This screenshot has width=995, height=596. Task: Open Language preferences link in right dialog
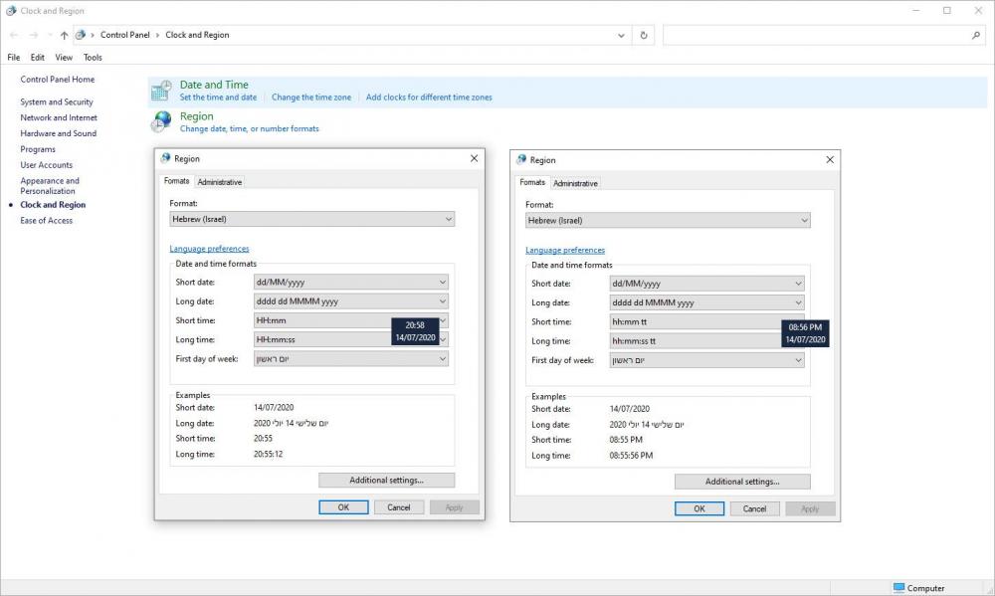[565, 250]
